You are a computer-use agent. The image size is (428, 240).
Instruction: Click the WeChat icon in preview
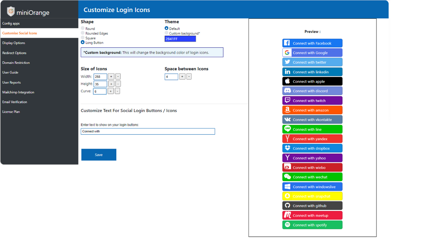[287, 177]
